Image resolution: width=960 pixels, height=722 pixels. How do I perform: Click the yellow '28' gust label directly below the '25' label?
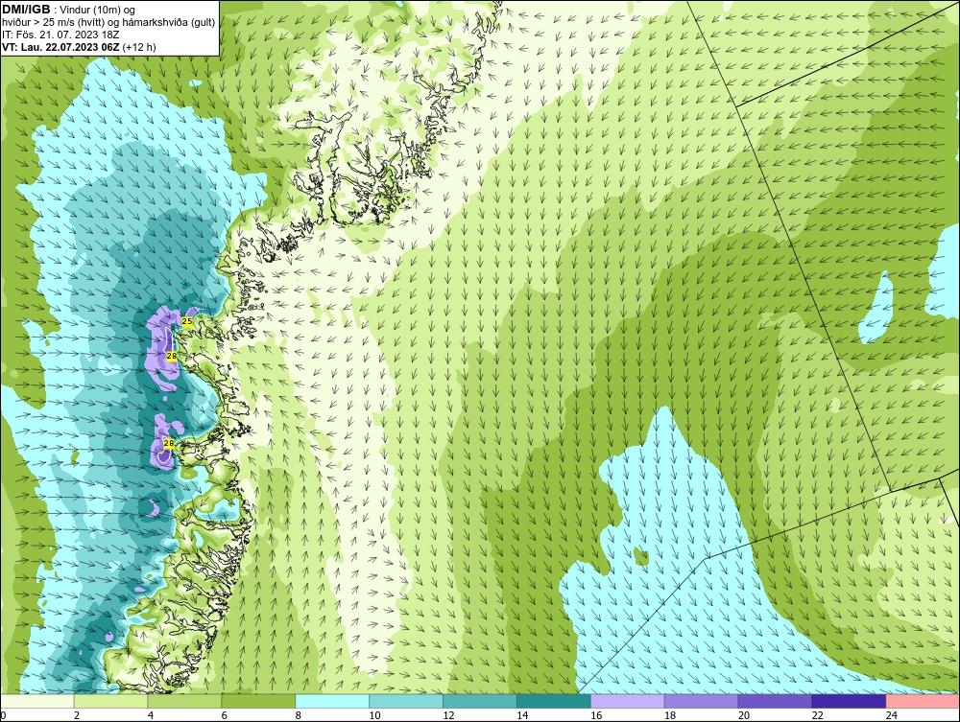(x=172, y=356)
